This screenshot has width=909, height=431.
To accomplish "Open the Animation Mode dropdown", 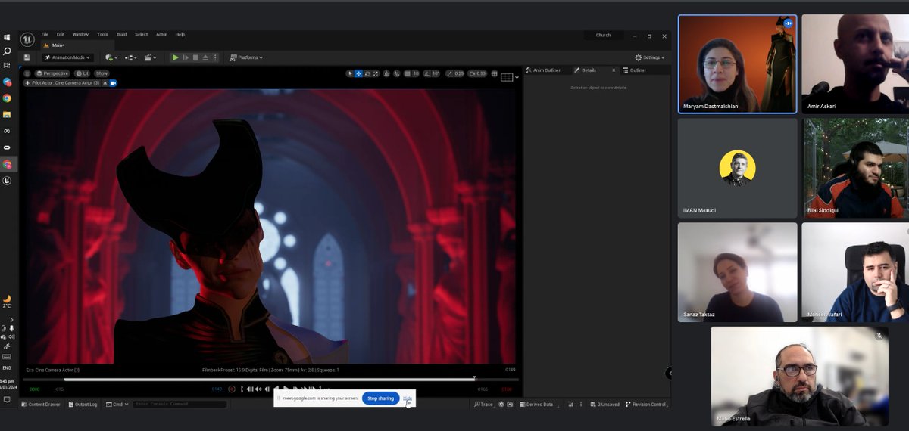I will click(x=67, y=57).
